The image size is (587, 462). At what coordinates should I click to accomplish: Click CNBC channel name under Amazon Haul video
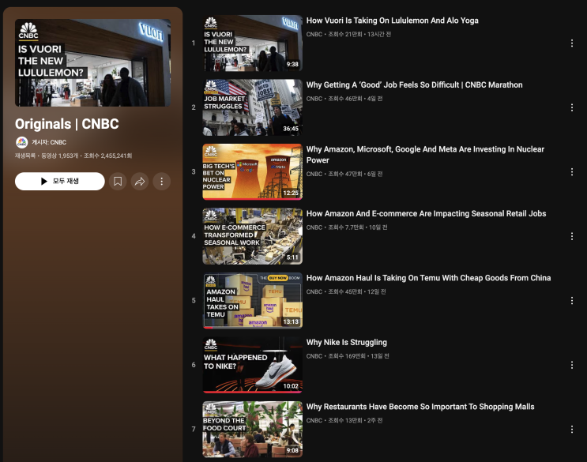pyautogui.click(x=314, y=291)
